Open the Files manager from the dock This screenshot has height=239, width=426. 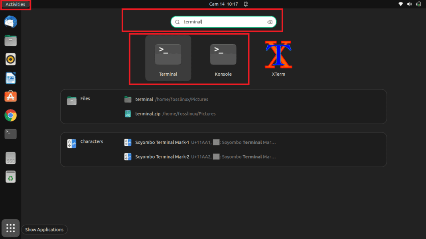click(10, 40)
